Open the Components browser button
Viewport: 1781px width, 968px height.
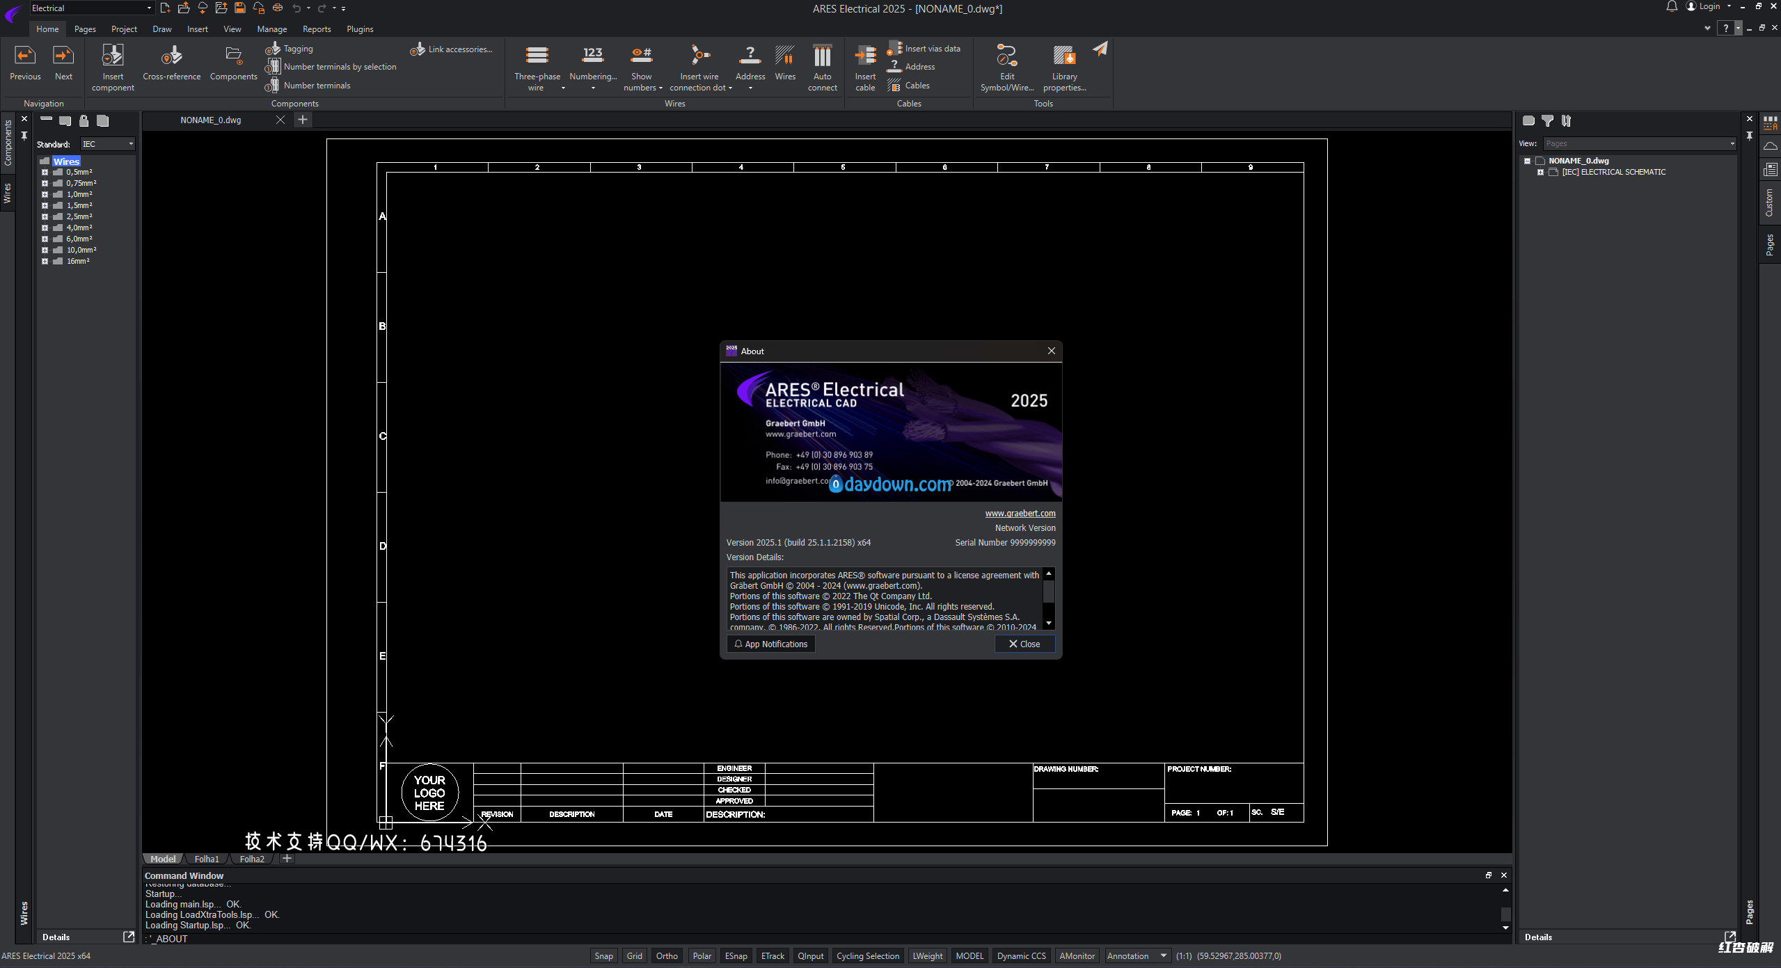pyautogui.click(x=233, y=63)
